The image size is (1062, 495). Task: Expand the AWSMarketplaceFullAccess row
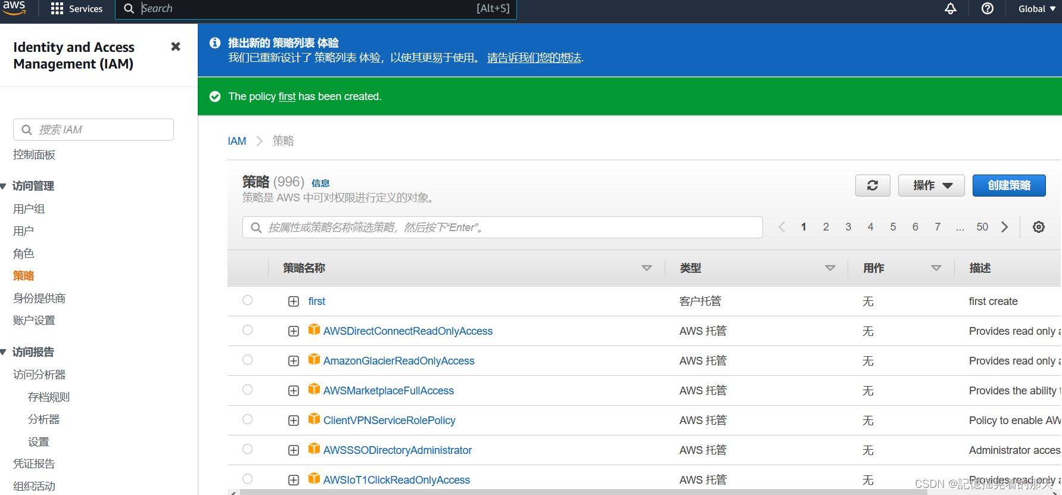[x=294, y=391]
